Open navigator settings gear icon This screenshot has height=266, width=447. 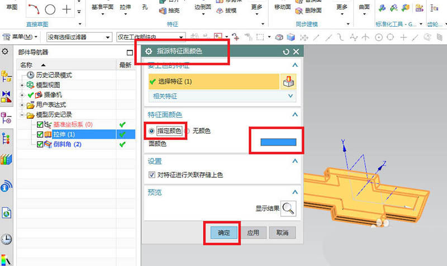tap(5, 51)
